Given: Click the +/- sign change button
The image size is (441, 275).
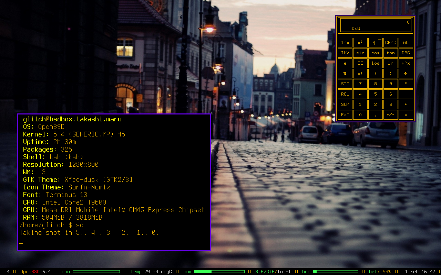Looking at the screenshot, I should (x=391, y=115).
